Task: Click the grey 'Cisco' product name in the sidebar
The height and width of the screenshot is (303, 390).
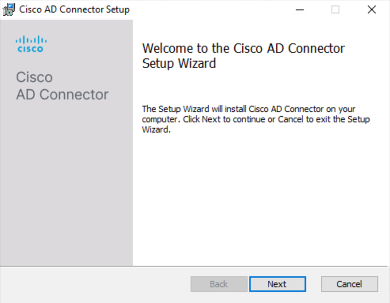Action: [34, 77]
